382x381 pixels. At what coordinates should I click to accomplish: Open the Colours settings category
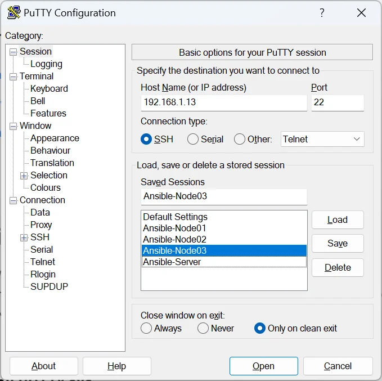pyautogui.click(x=46, y=188)
